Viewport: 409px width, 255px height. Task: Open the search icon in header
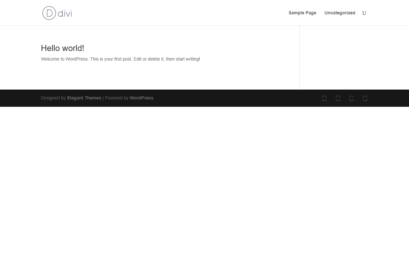click(x=364, y=13)
